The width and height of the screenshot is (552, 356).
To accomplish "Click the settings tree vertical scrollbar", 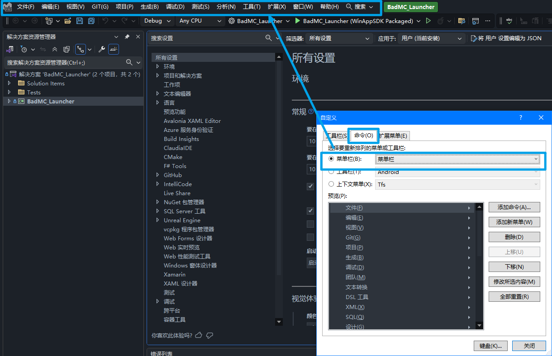I will pos(279,181).
